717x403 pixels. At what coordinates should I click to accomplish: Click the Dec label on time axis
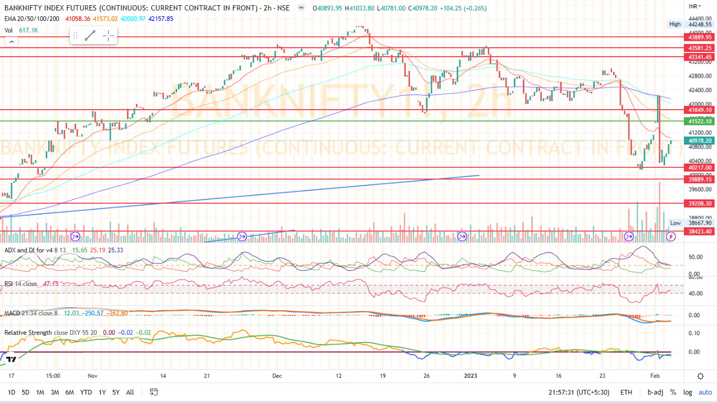coord(278,376)
